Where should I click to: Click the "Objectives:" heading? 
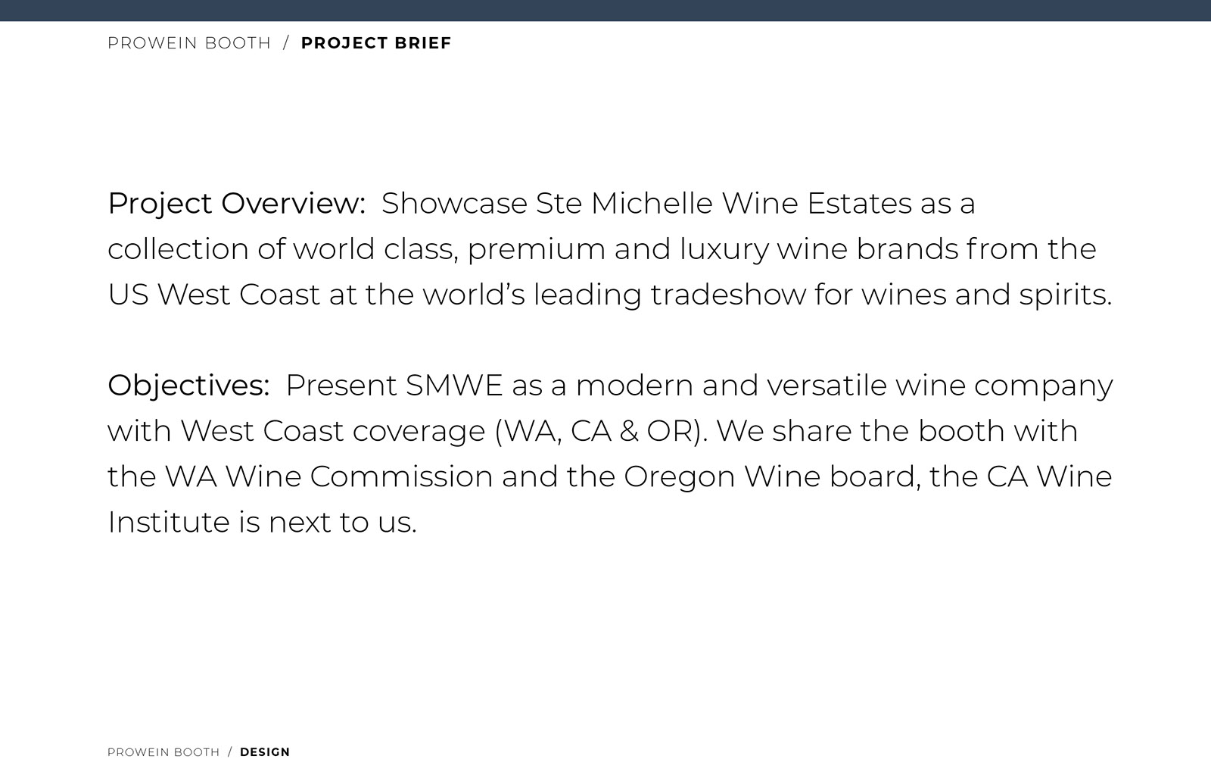[188, 386]
